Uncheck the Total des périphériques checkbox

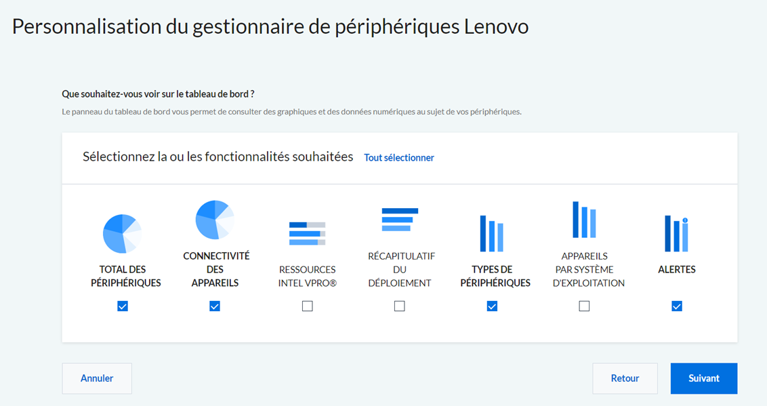coord(123,306)
